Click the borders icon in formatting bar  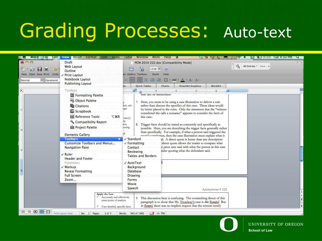[166, 80]
